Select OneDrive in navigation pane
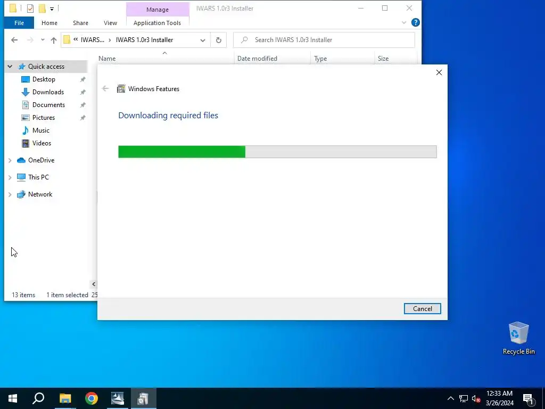Image resolution: width=545 pixels, height=409 pixels. pos(41,160)
